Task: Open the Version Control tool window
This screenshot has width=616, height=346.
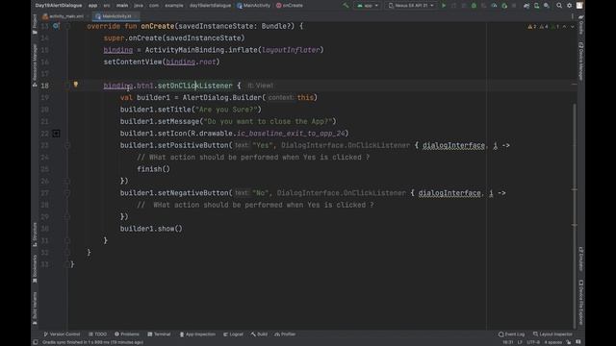Action: (62, 334)
